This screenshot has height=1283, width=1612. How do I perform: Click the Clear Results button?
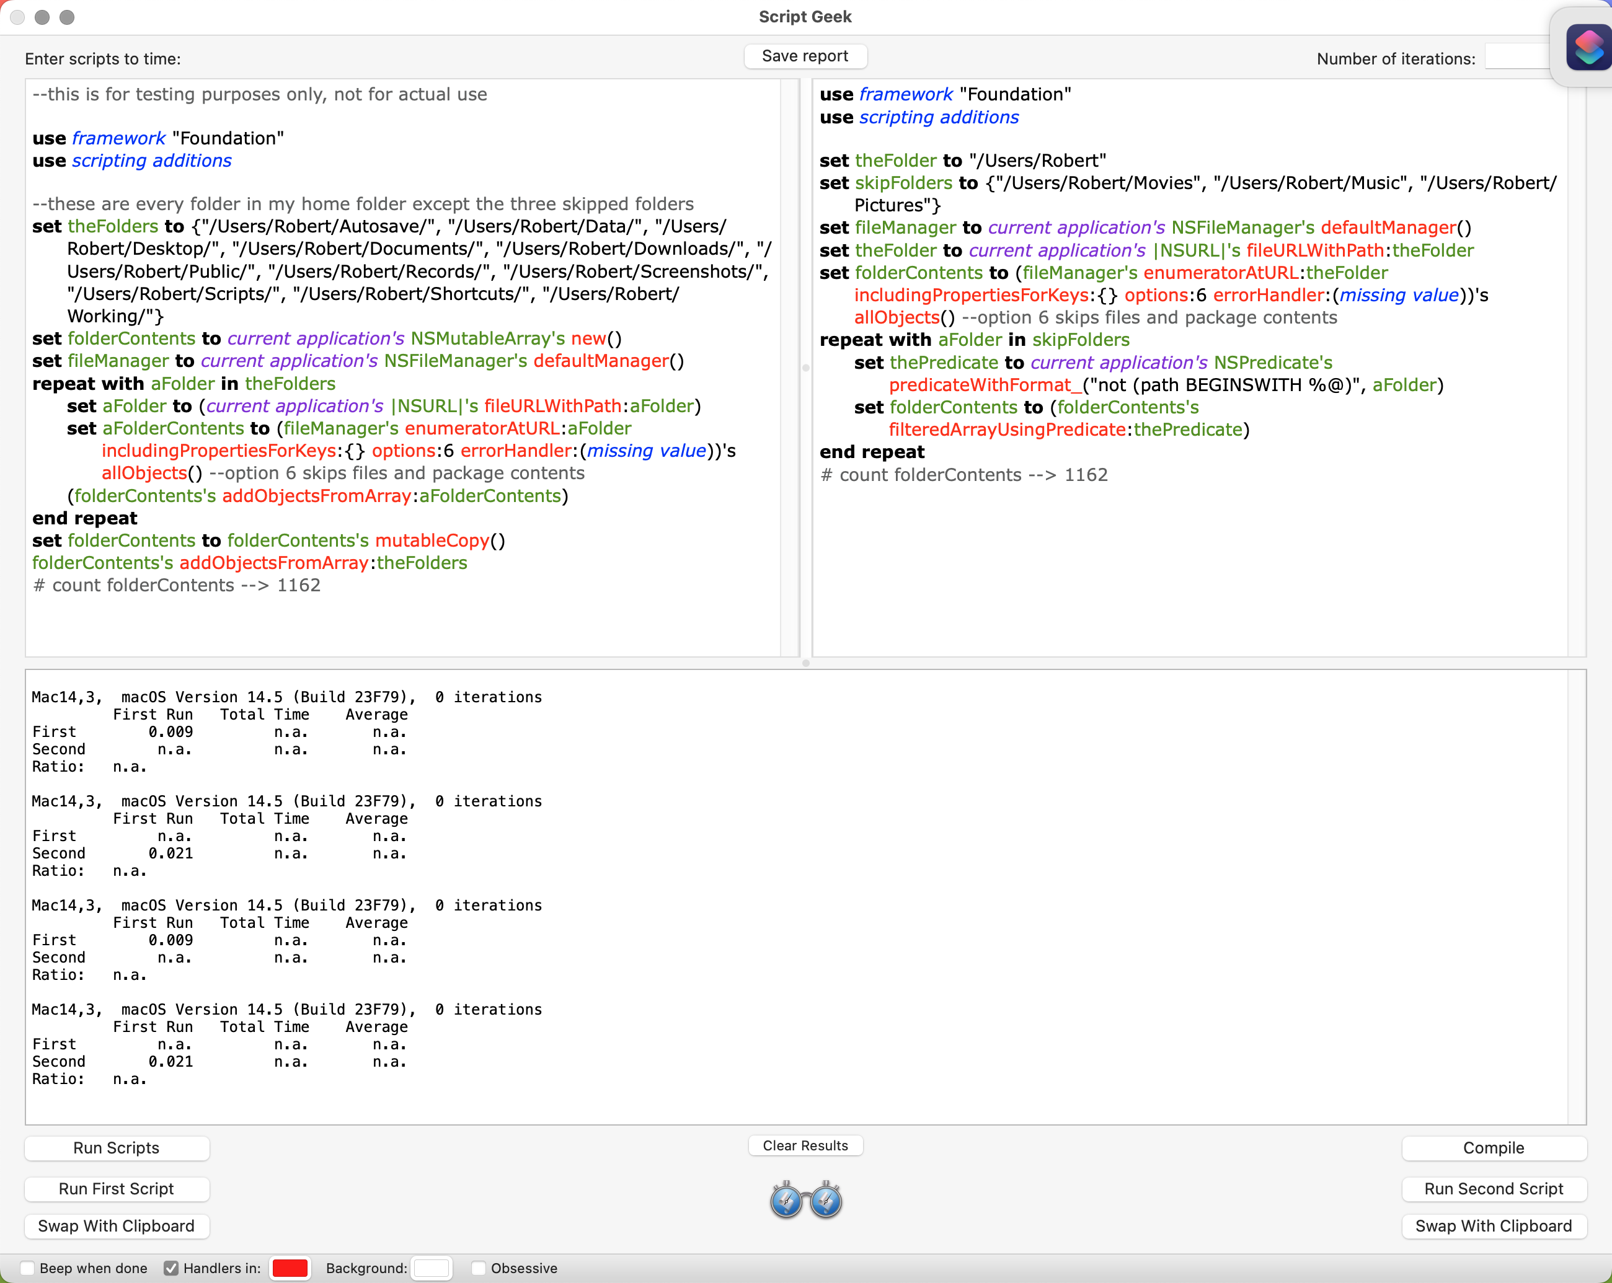point(805,1145)
